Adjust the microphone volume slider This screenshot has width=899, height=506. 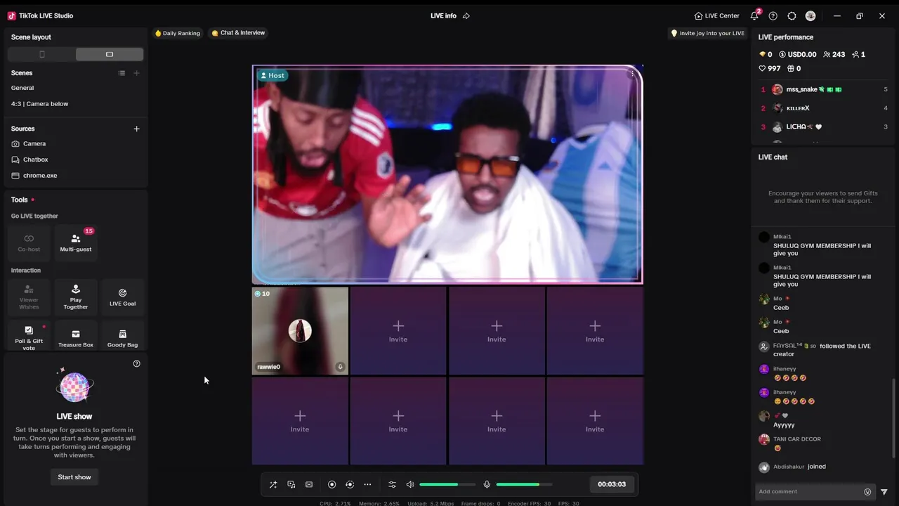(x=524, y=484)
